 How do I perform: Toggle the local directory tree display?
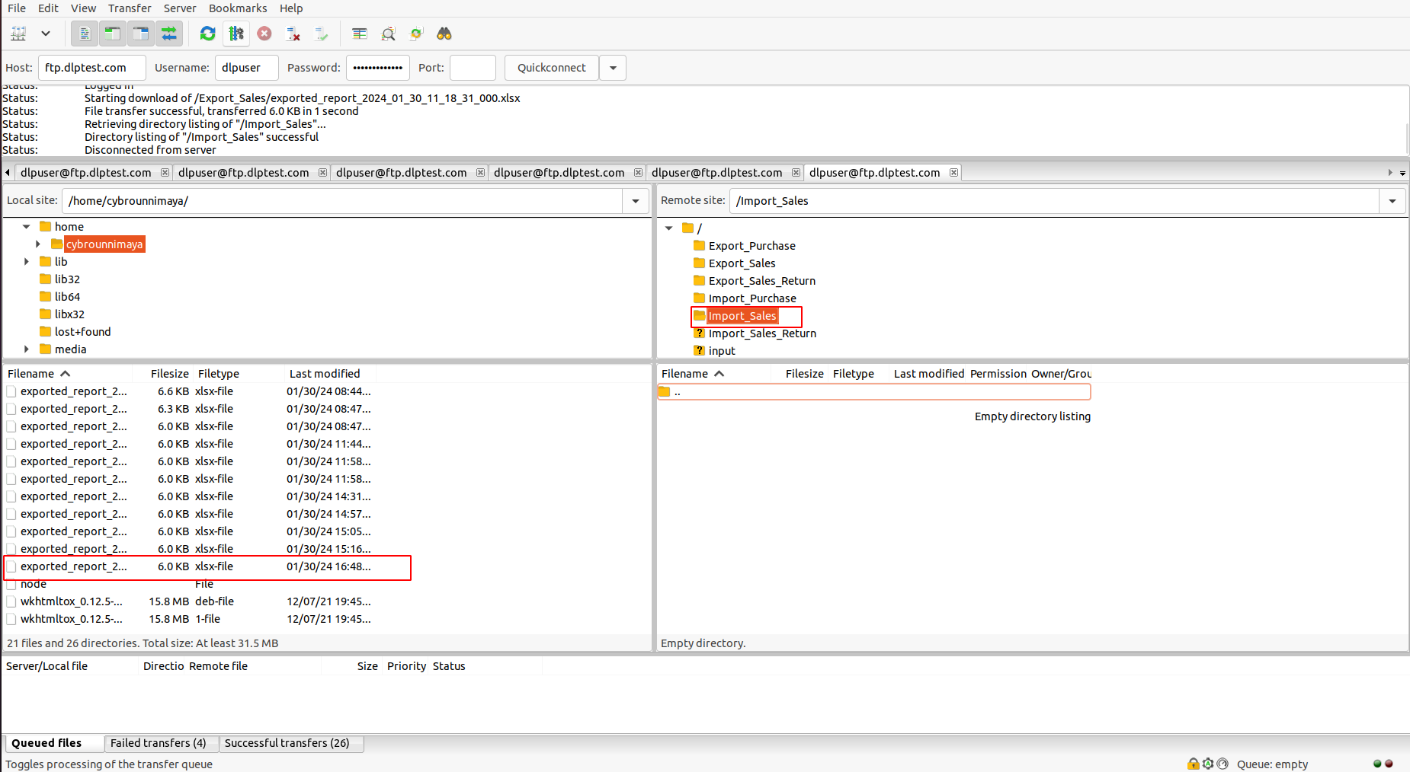(x=113, y=33)
